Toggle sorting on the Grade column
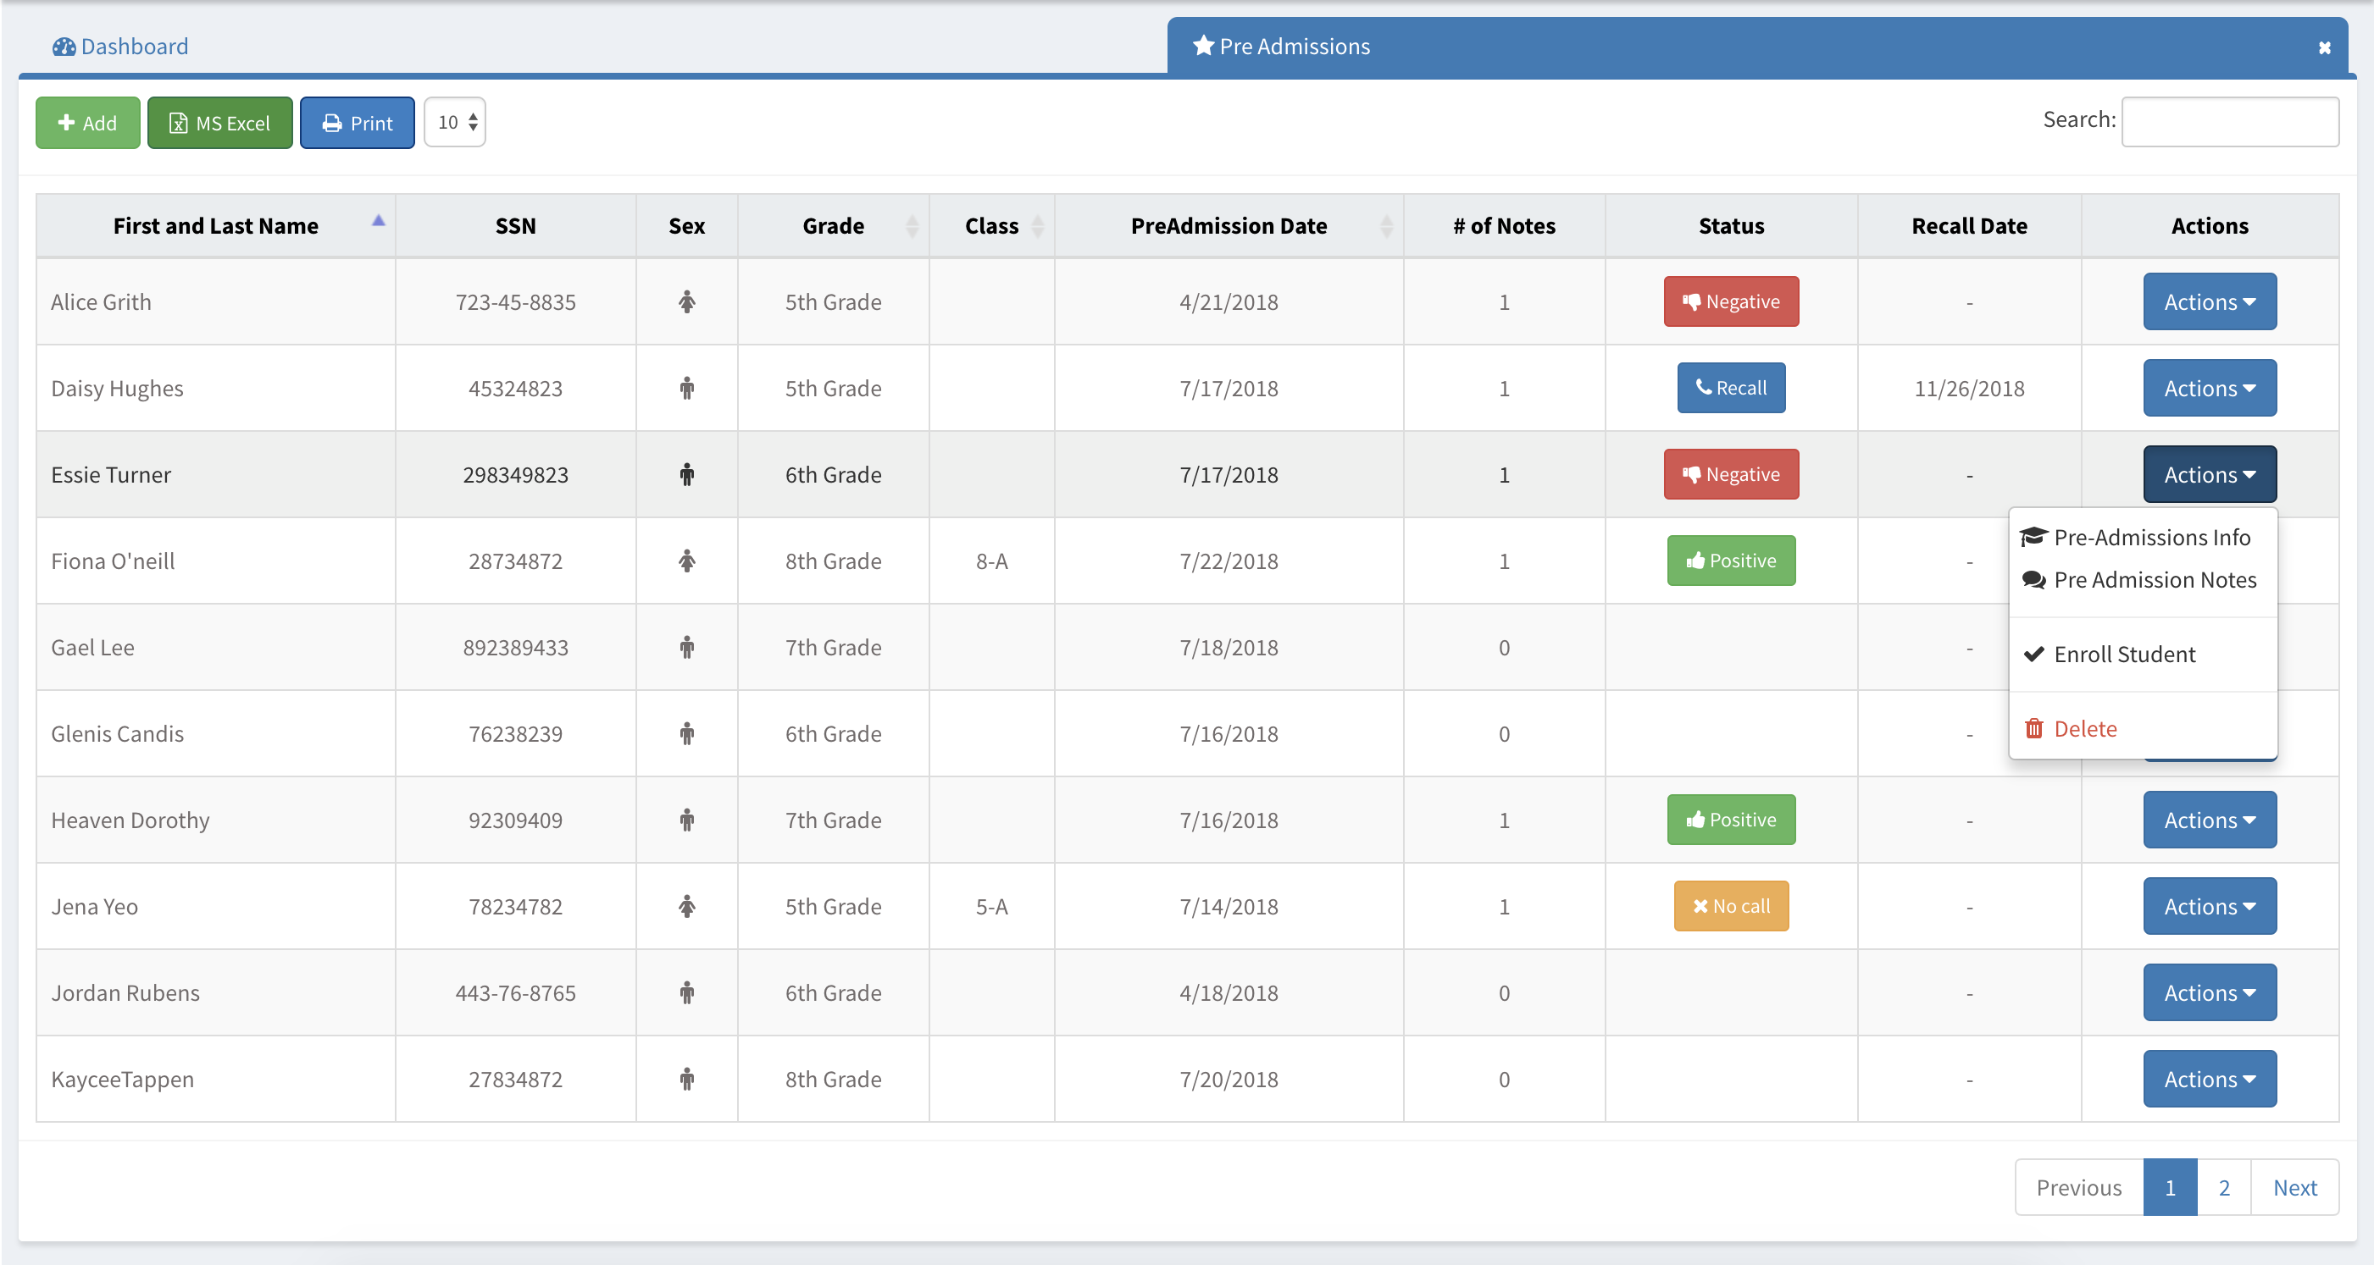The height and width of the screenshot is (1265, 2374). [833, 226]
